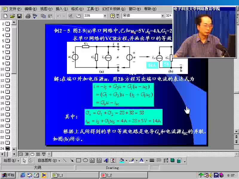Switch to Slide Sorter view button
Image resolution: width=239 pixels, height=179 pixels.
[x=38, y=154]
